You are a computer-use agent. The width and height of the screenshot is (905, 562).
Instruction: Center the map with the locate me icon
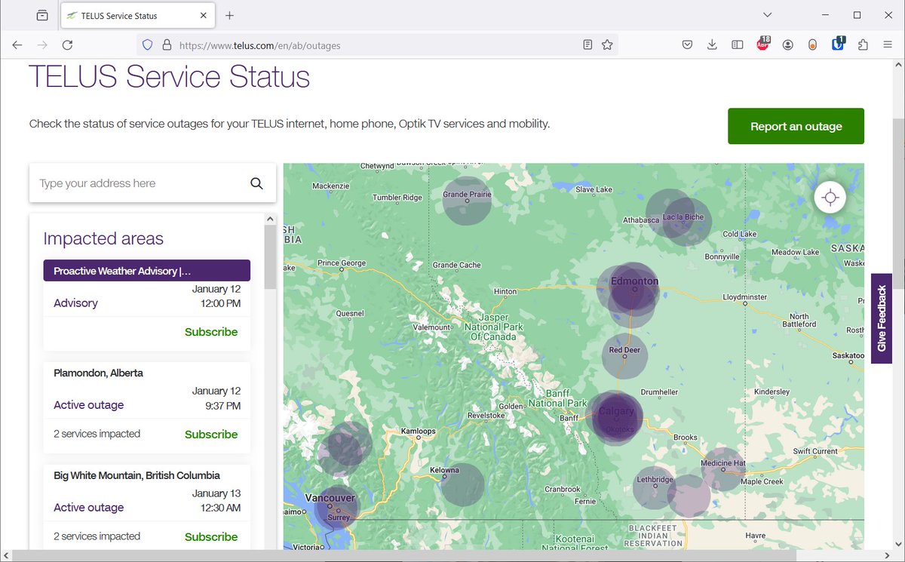pos(830,198)
